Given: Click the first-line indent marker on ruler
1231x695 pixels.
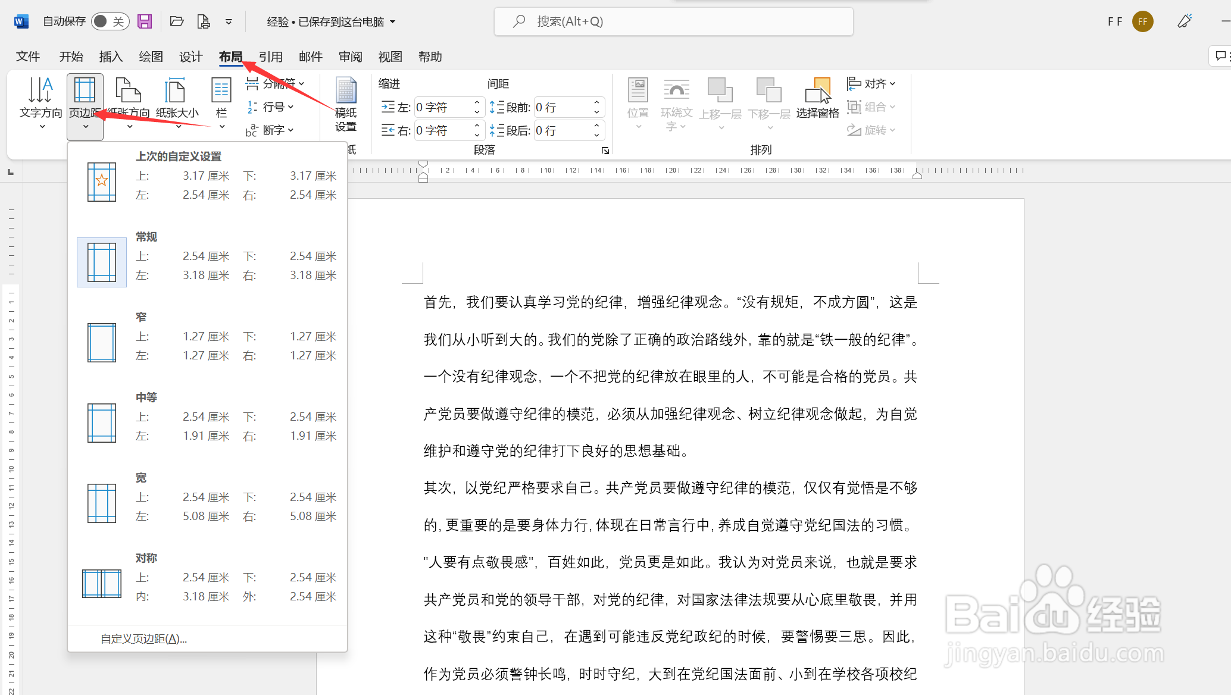Looking at the screenshot, I should click(423, 164).
